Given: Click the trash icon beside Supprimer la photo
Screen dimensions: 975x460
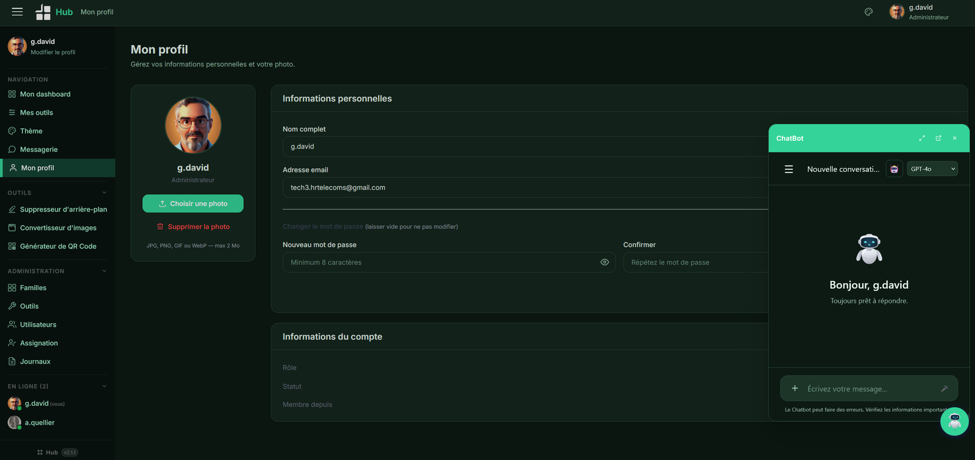Looking at the screenshot, I should click(x=160, y=227).
